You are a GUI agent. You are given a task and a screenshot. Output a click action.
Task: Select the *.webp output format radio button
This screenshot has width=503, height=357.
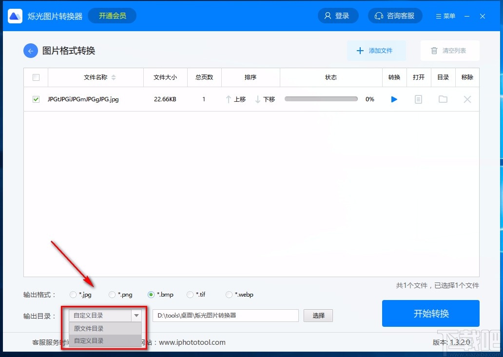[229, 294]
